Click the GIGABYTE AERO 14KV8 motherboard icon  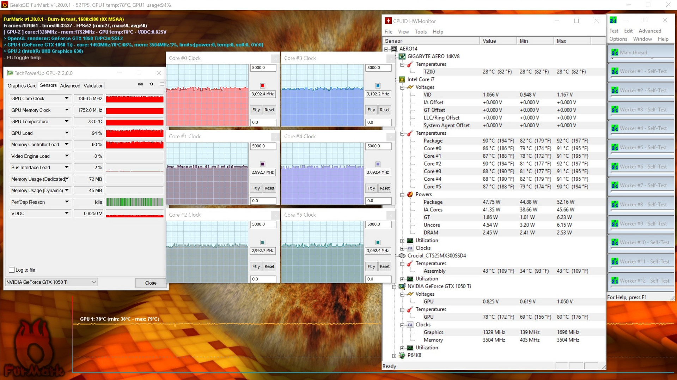[x=402, y=56]
